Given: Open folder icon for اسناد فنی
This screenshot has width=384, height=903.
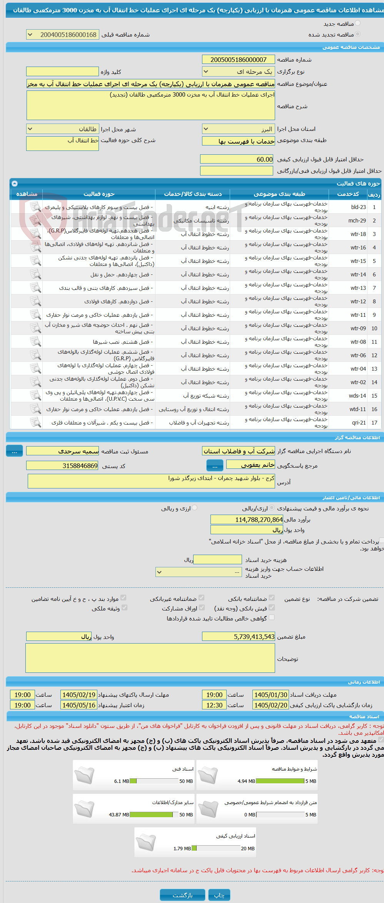Looking at the screenshot, I should click(84, 776).
